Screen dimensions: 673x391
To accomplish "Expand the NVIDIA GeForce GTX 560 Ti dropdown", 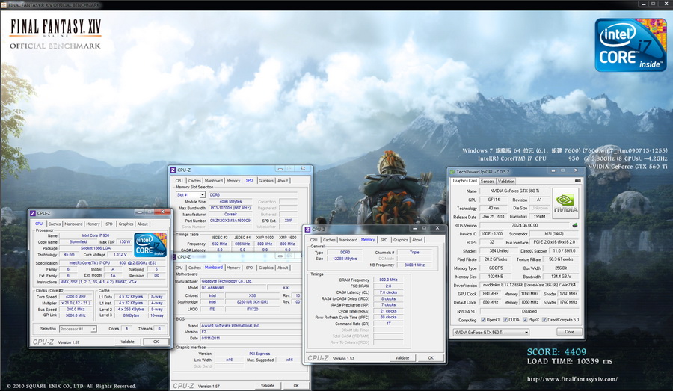I will [x=491, y=333].
